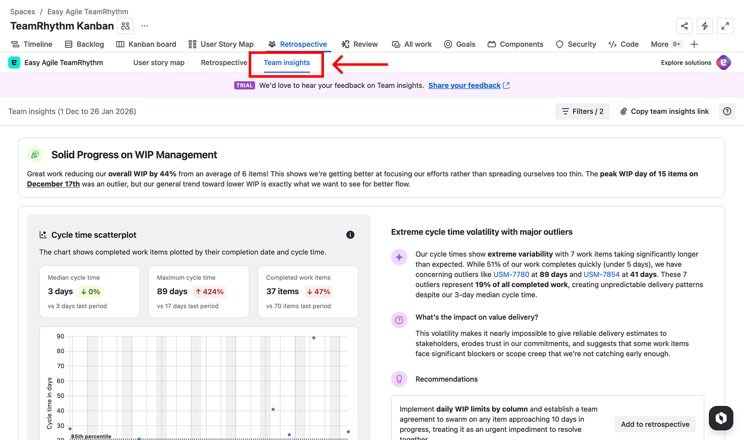Click Copy team insights link button
The image size is (744, 440).
coord(664,111)
